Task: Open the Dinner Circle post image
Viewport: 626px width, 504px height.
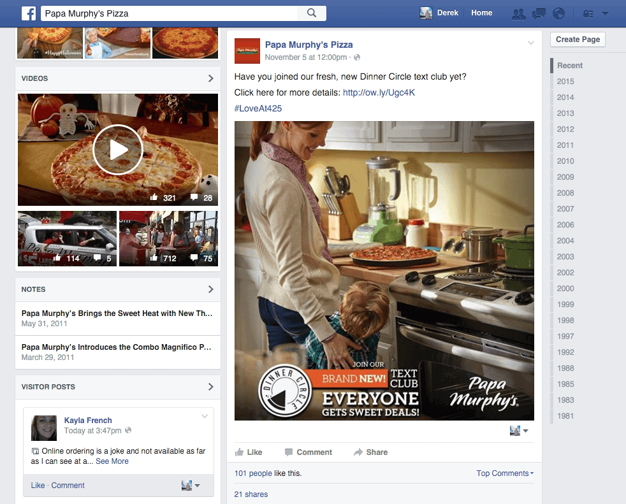Action: 384,271
